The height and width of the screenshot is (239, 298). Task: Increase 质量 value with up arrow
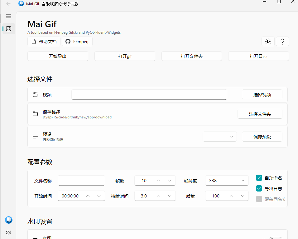[x=231, y=196]
